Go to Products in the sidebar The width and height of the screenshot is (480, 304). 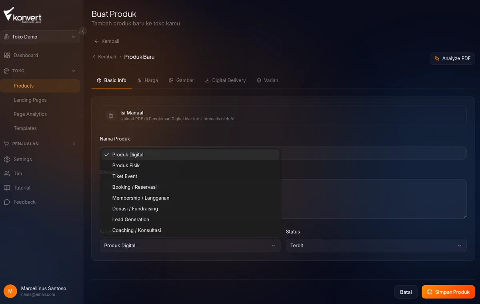coord(40,86)
